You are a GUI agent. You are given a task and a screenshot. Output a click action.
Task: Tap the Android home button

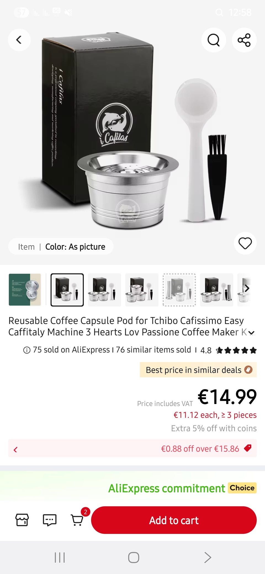coord(134,557)
